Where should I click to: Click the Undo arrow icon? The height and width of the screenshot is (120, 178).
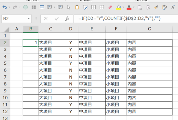point(5,7)
